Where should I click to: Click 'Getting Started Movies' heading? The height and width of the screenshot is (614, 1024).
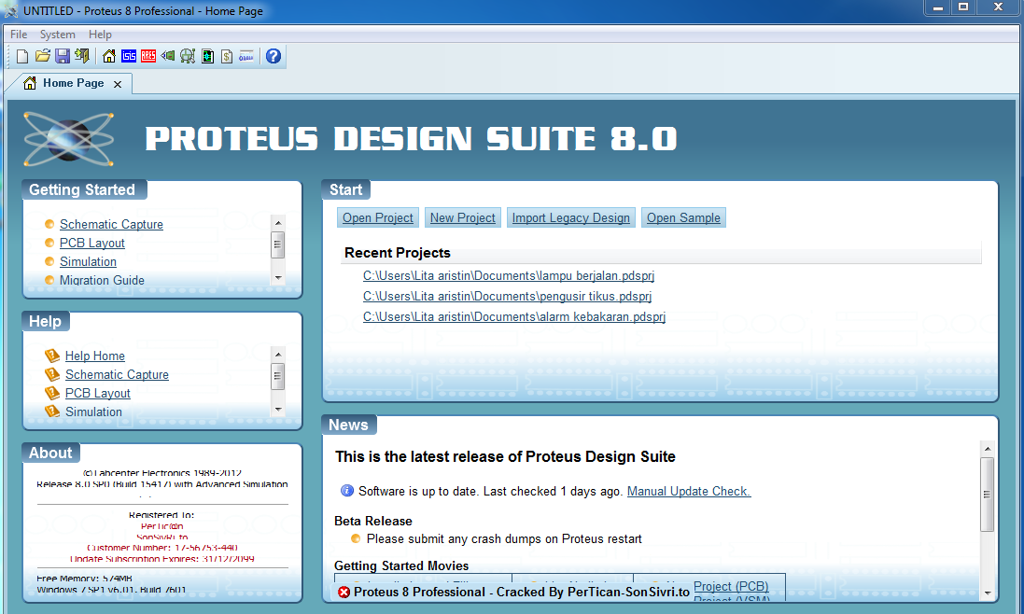coord(401,565)
